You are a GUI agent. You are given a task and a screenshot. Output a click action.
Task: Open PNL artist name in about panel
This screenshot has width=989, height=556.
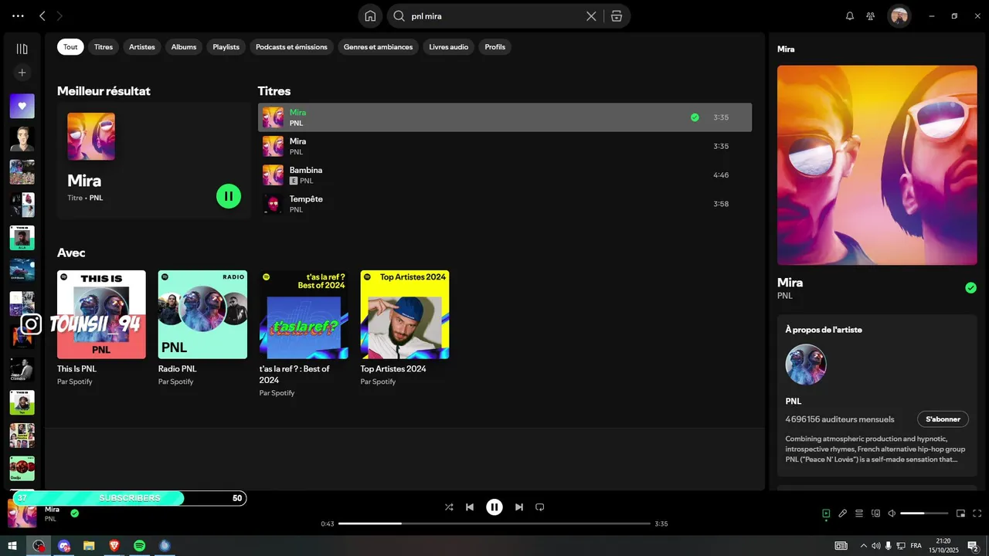click(x=794, y=402)
